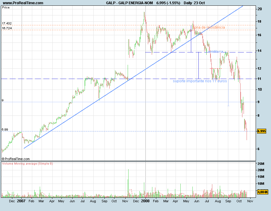Viewport: 271px width, 211px height.
Task: Select the 15M volume axis label
Action: pyautogui.click(x=261, y=177)
